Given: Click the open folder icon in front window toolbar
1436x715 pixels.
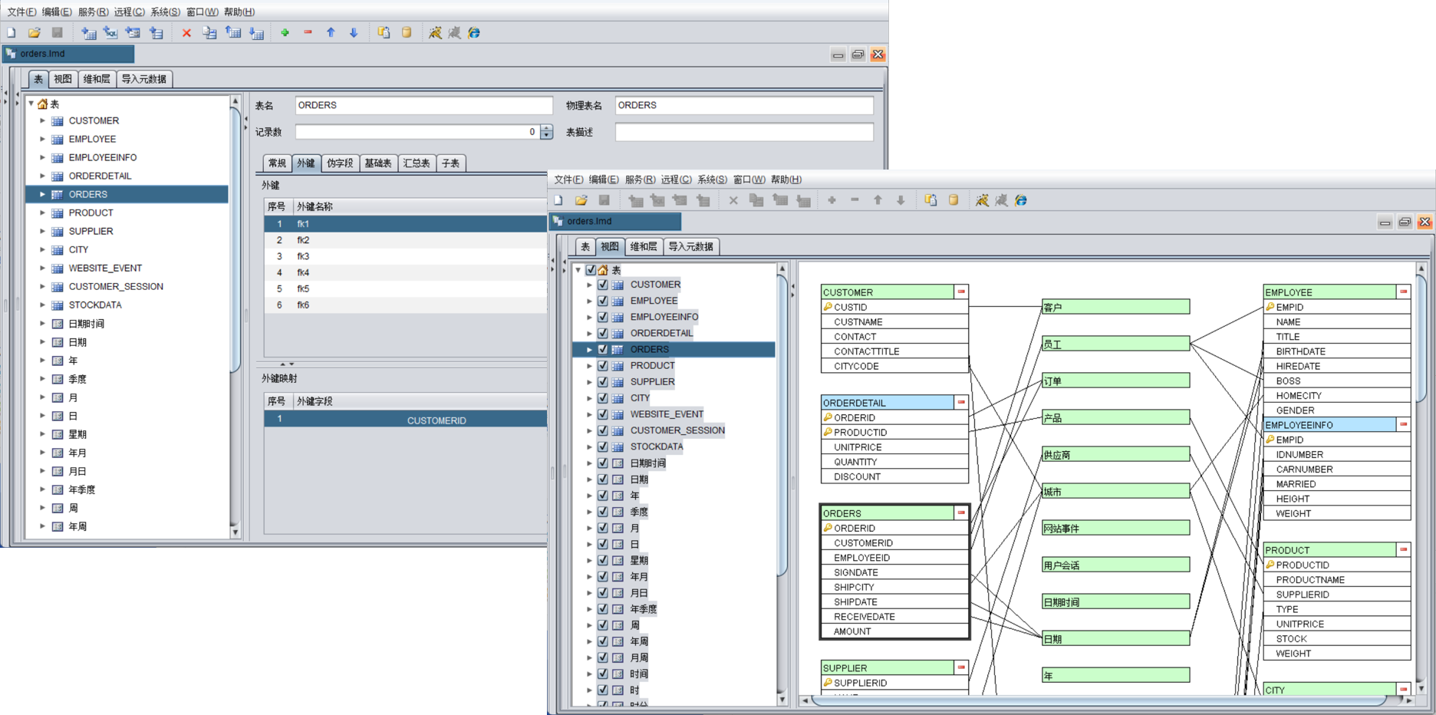Looking at the screenshot, I should click(x=581, y=200).
